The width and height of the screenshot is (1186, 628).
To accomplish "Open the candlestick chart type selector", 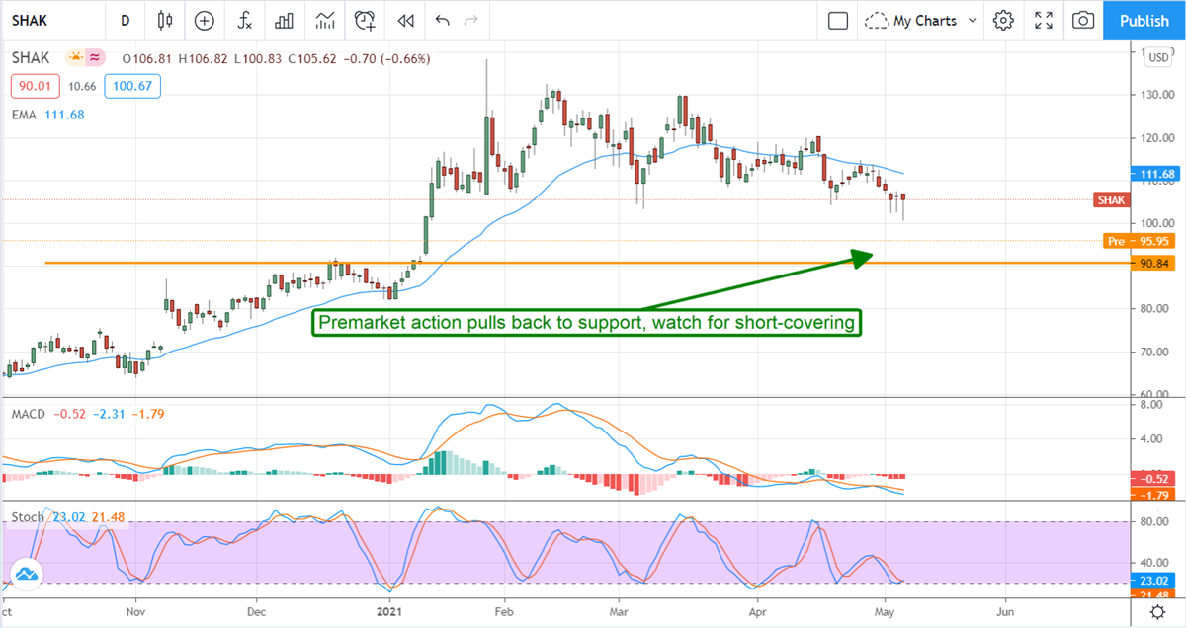I will [x=165, y=20].
